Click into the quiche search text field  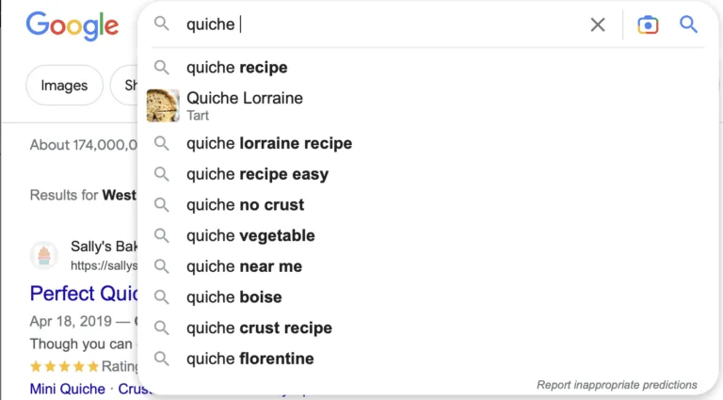383,24
